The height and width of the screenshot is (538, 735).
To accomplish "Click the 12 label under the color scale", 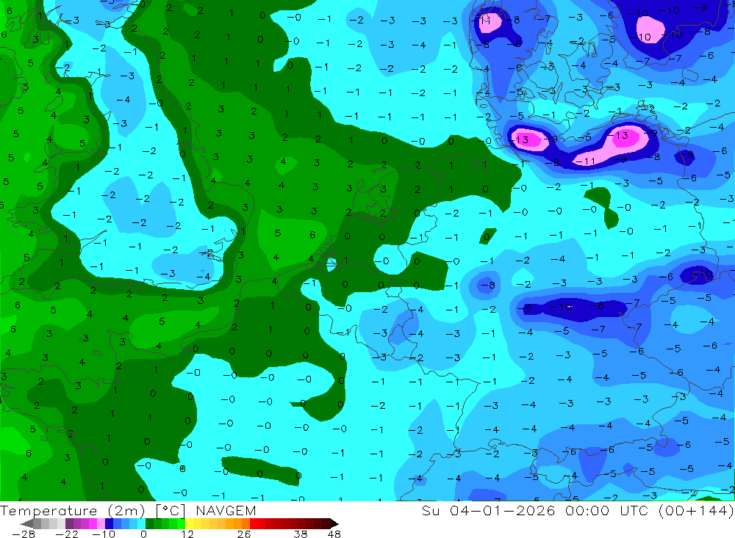I will (187, 534).
